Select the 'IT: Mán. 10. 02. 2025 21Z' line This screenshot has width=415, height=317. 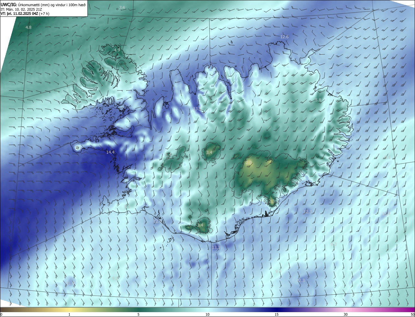pyautogui.click(x=21, y=9)
